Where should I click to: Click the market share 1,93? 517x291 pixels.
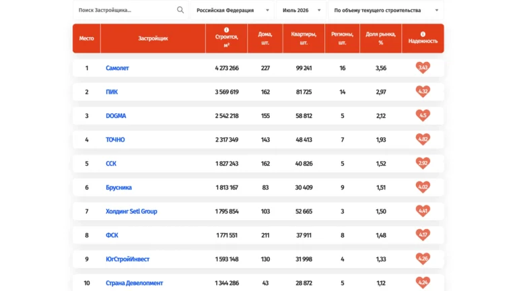[381, 139]
